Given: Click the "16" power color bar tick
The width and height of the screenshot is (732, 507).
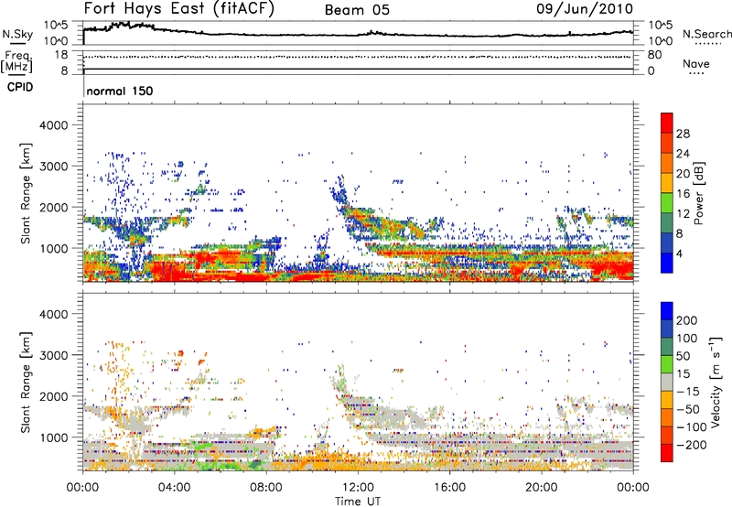Looking at the screenshot, I should 683,194.
